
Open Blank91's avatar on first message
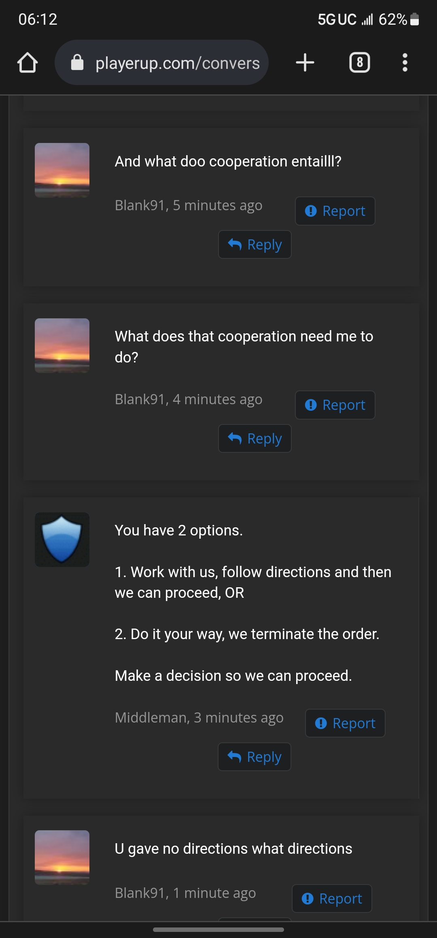(62, 170)
